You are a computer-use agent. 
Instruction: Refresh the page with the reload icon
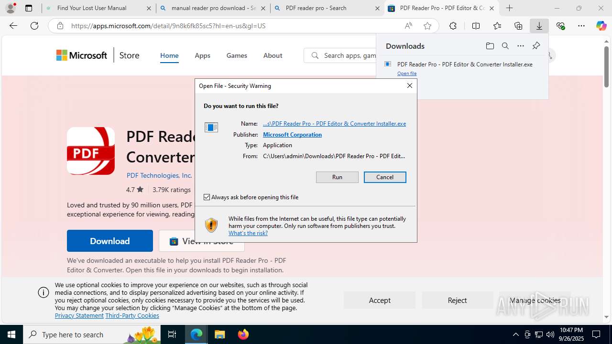(x=34, y=26)
